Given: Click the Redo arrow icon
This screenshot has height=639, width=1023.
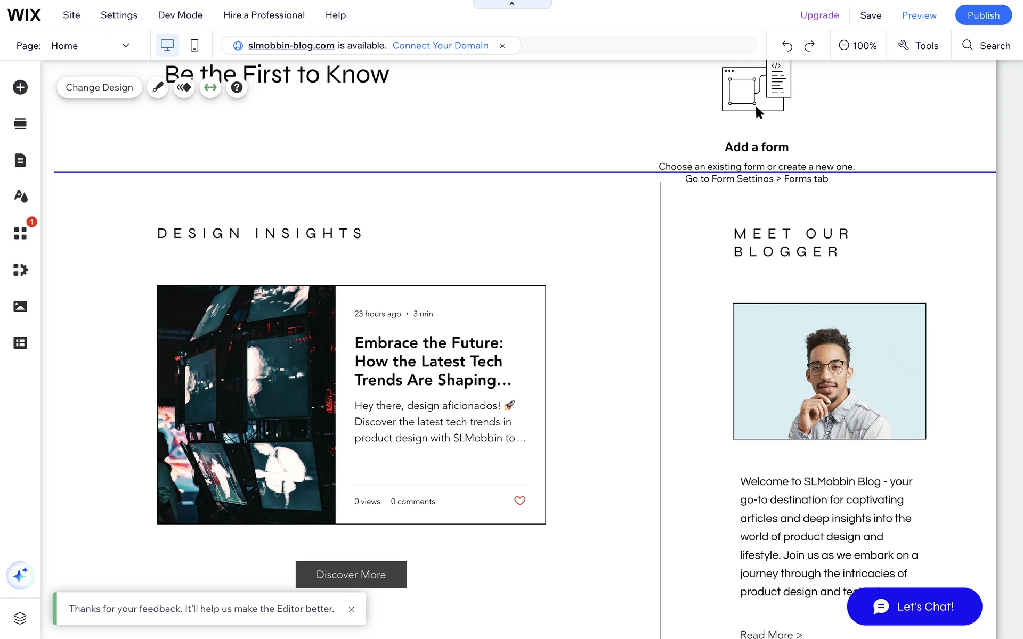Looking at the screenshot, I should (809, 46).
